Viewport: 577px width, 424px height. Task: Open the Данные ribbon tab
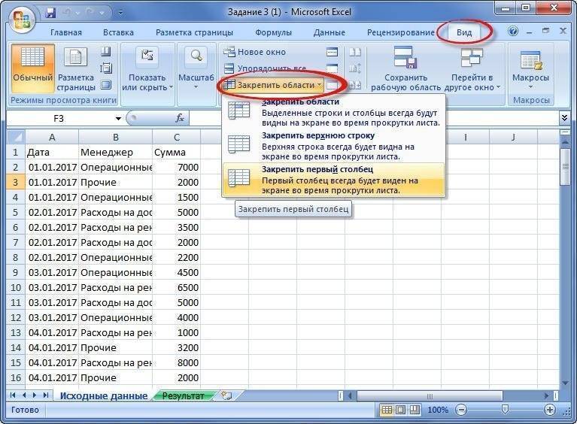(329, 32)
